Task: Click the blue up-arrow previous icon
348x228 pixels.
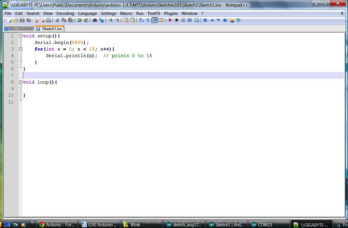Action: pos(212,20)
